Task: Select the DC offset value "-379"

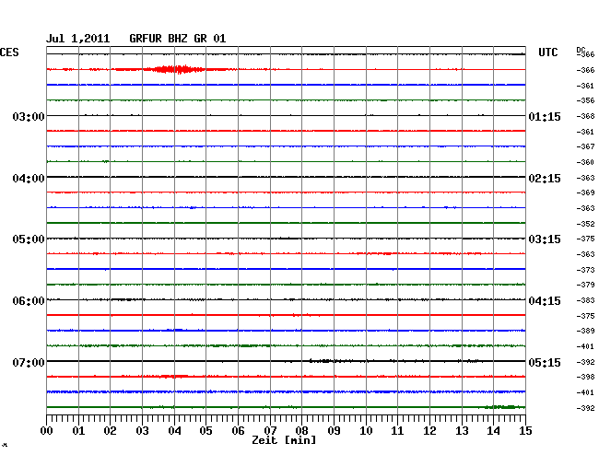Action: click(585, 285)
